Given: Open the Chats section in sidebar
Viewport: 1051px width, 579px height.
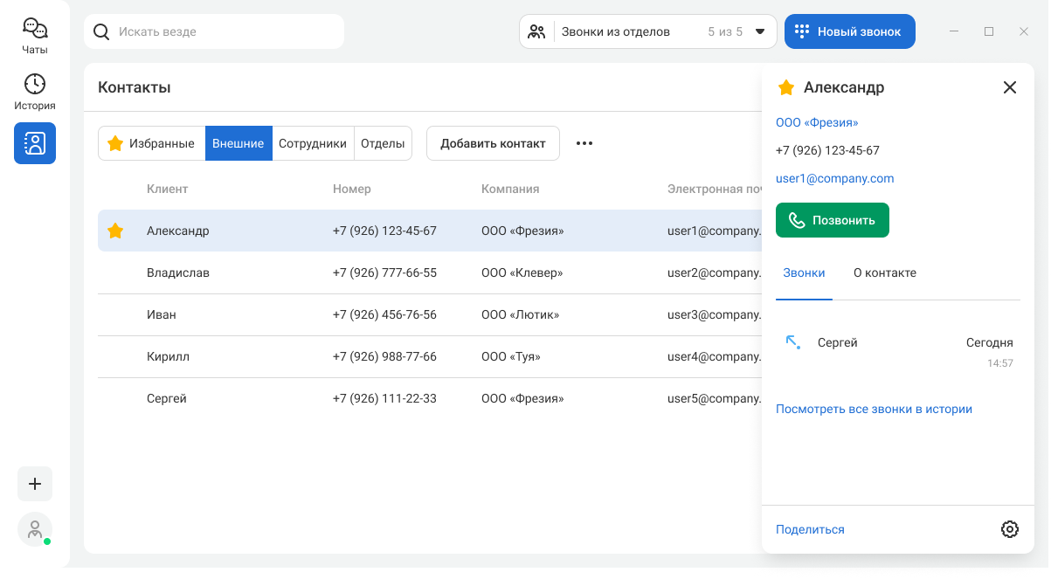Looking at the screenshot, I should coord(35,36).
